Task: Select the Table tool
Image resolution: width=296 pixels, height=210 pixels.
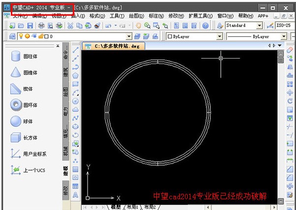Action: point(76,186)
